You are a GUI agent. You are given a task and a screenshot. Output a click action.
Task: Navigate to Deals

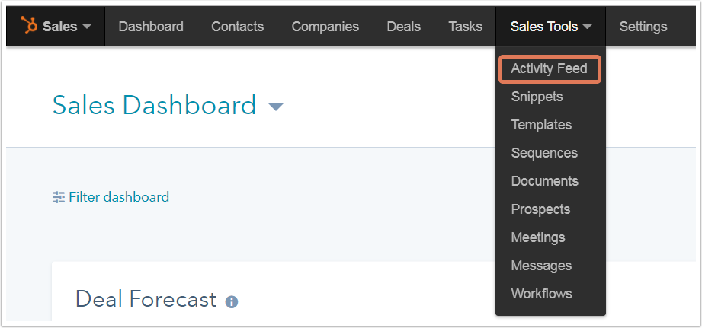pyautogui.click(x=403, y=27)
